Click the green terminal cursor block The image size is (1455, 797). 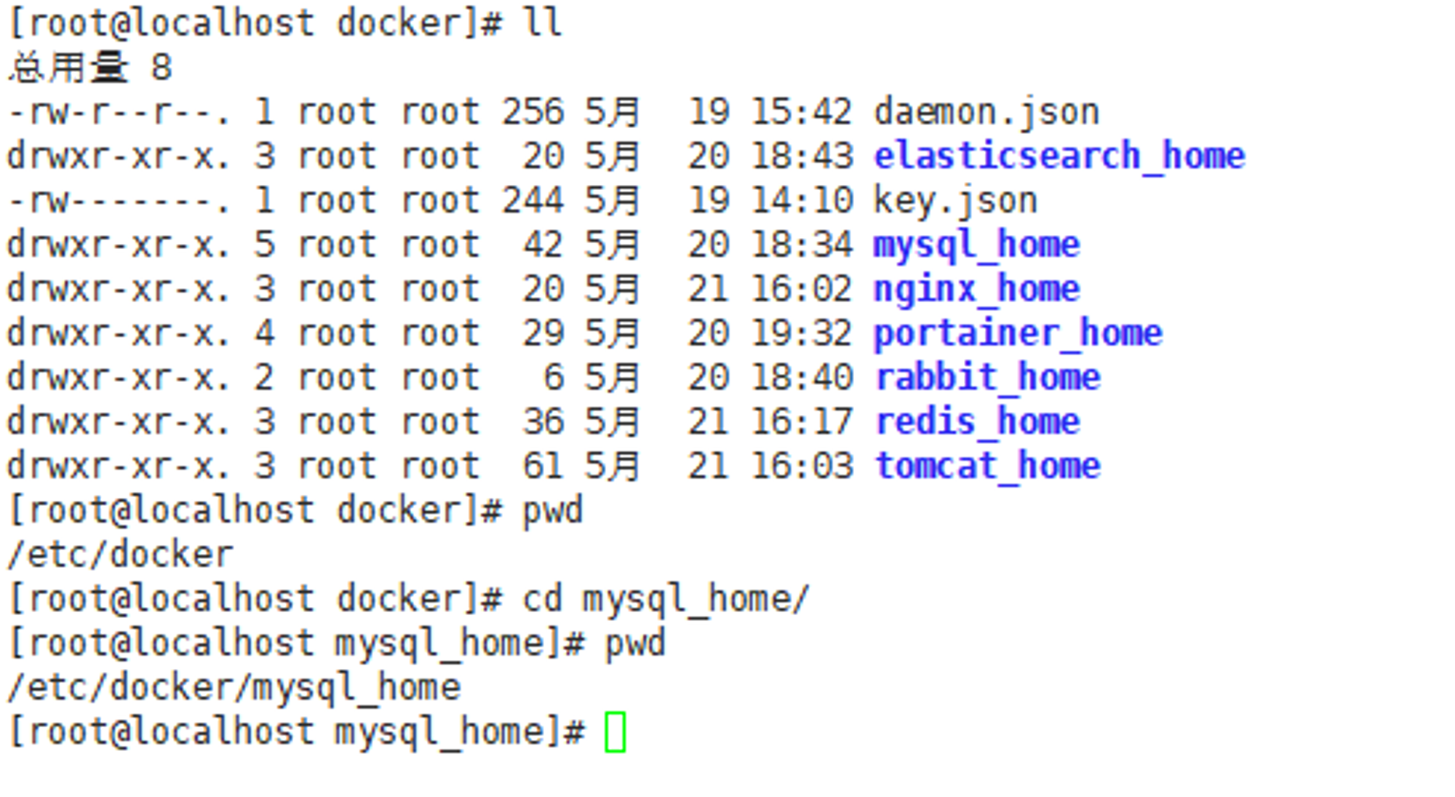point(615,732)
